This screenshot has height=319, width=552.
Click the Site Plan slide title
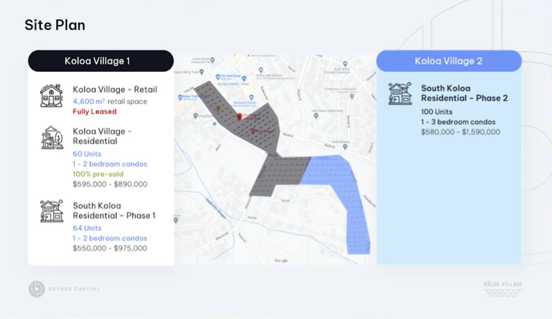(55, 26)
